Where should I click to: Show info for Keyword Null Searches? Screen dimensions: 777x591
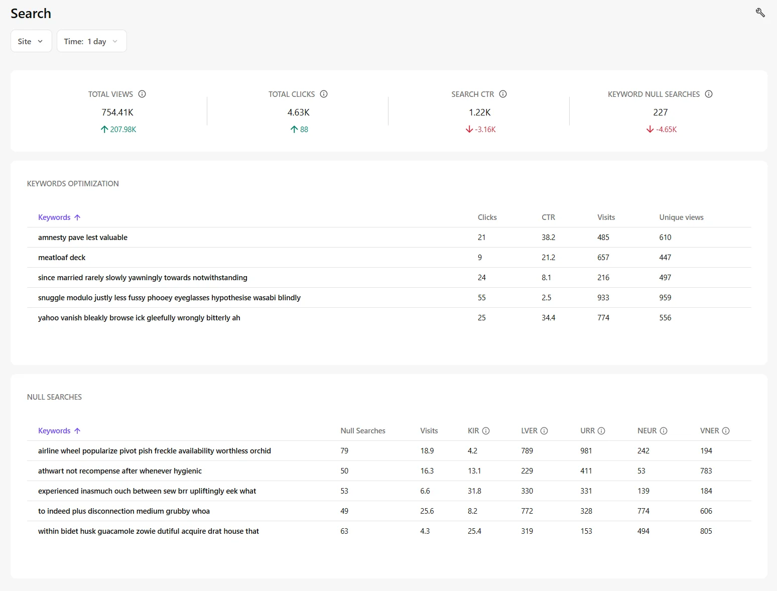pyautogui.click(x=709, y=94)
